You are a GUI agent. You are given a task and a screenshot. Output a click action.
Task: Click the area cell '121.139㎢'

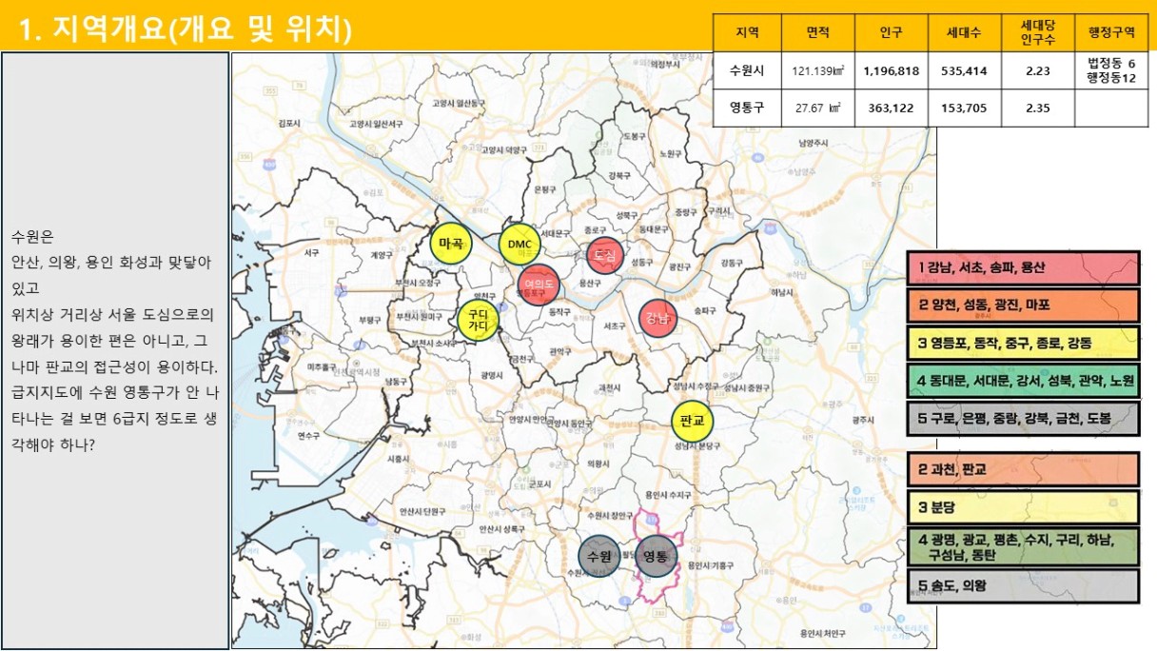817,70
